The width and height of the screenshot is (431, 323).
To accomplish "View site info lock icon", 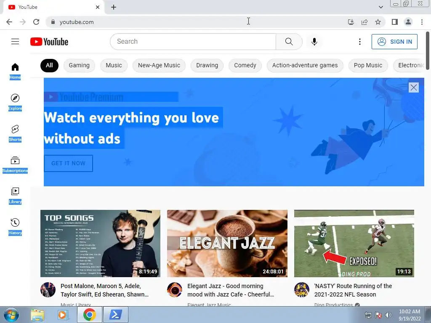I will 53,22.
